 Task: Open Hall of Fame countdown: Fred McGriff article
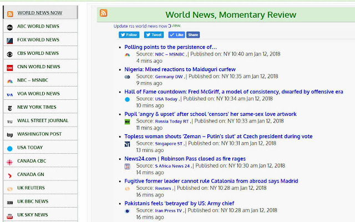coord(234,92)
